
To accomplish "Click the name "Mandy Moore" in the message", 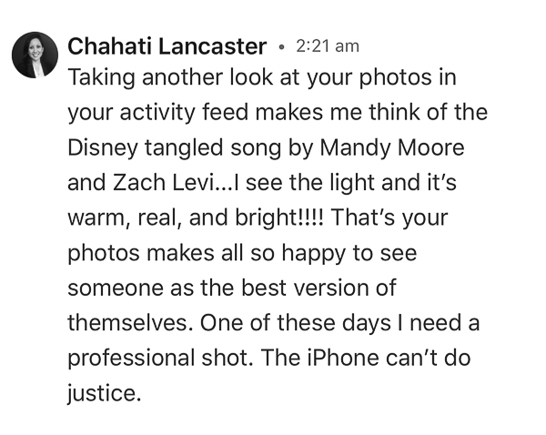I will 391,148.
